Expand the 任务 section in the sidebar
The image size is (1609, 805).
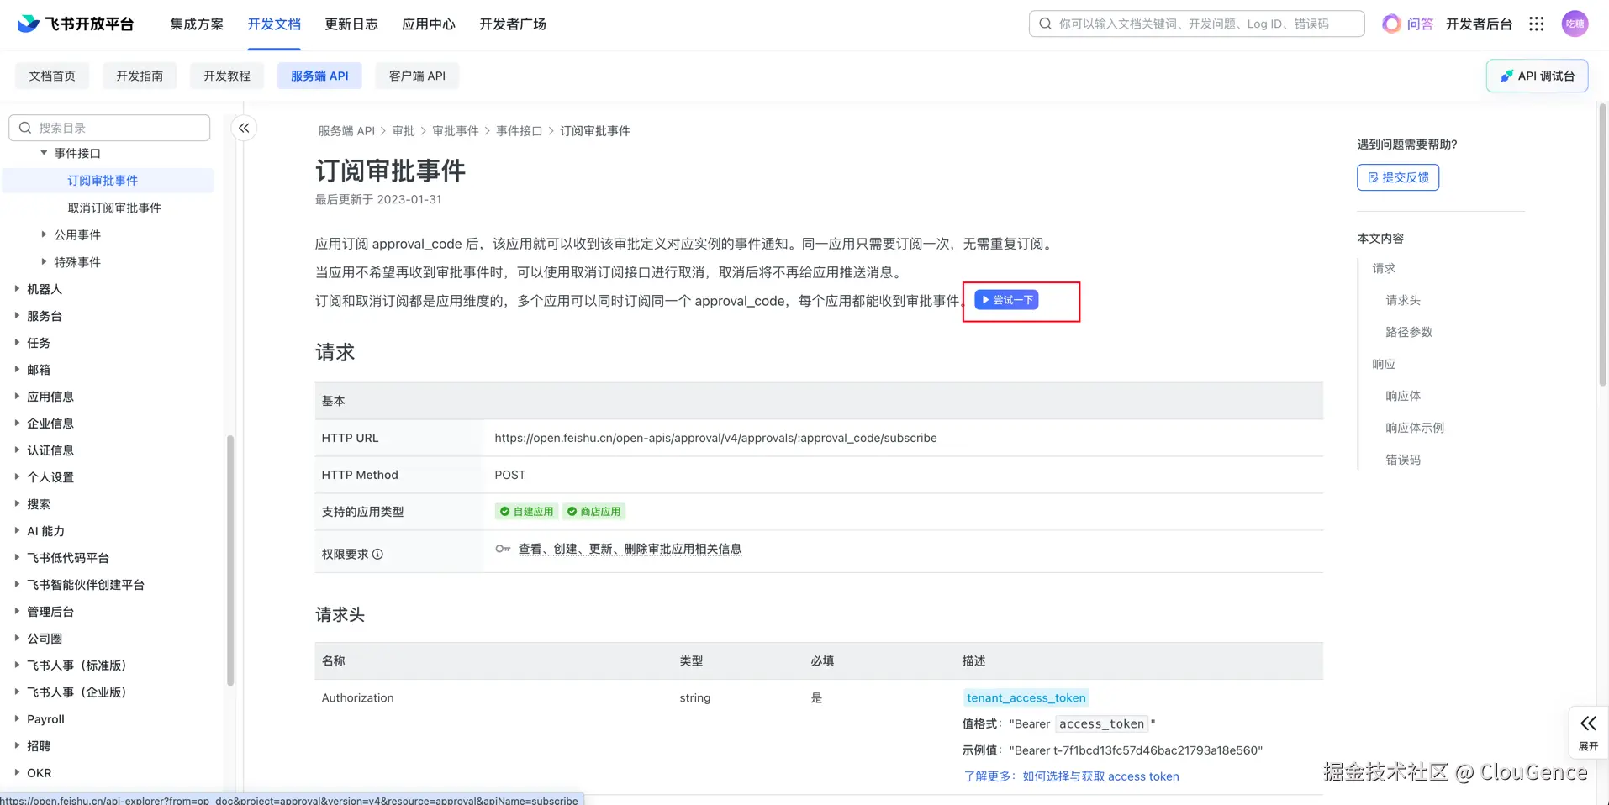pos(17,342)
